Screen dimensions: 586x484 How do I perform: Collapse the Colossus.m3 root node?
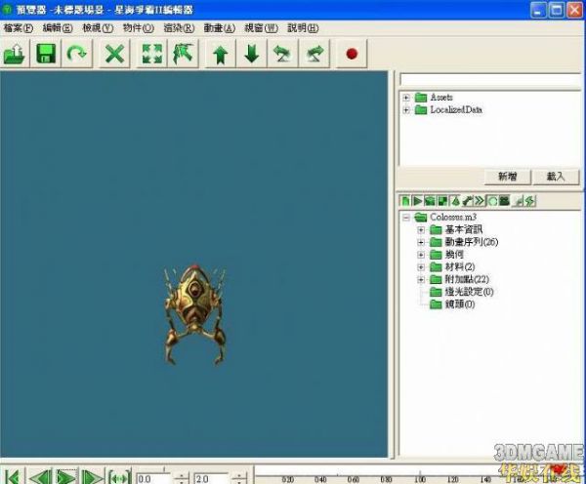(x=406, y=217)
